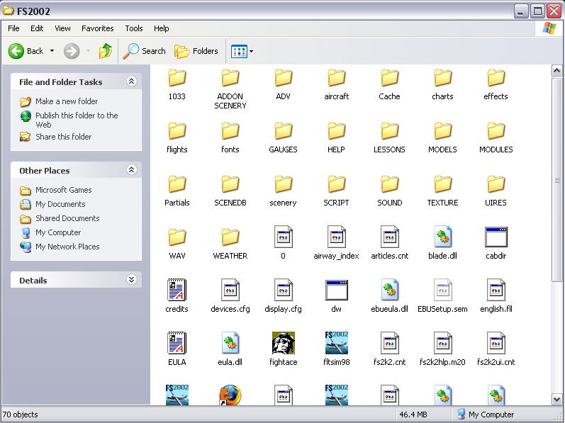Select the display.cfg file
The image size is (565, 423).
284,296
